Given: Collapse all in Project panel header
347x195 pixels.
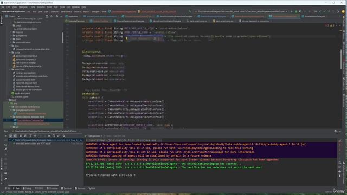Looking at the screenshot, I should 52,16.
